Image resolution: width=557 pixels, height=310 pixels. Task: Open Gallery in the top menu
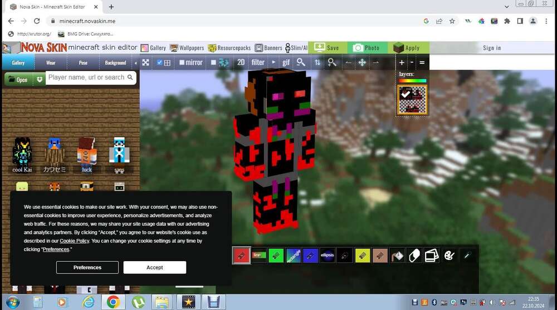pos(154,48)
